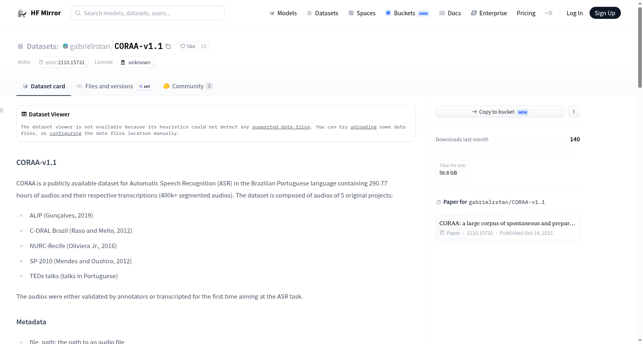Open the Buckets page

[x=407, y=13]
